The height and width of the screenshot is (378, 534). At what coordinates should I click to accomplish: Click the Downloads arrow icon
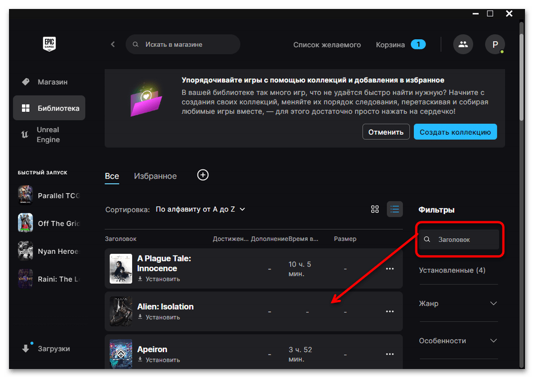[26, 348]
